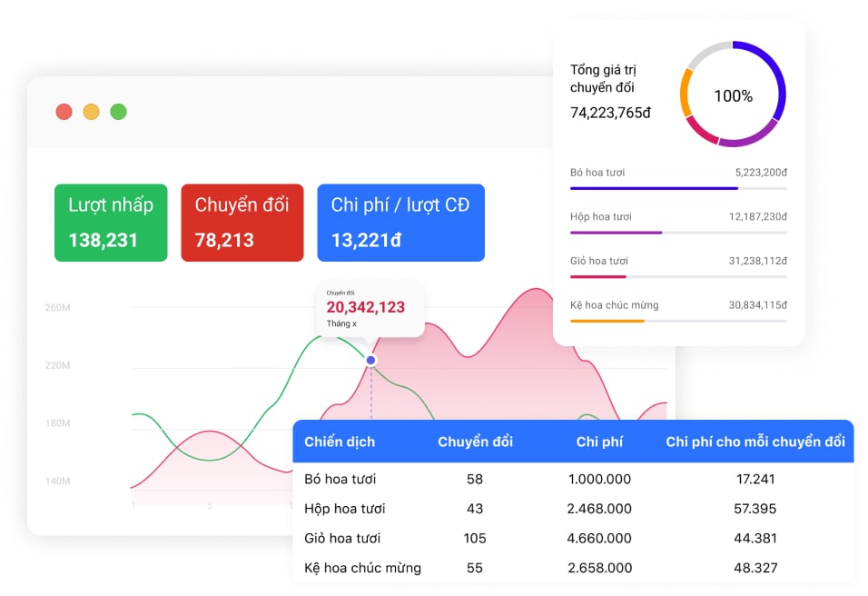Viewport: 868px width, 596px height.
Task: Click the 100% donut chart center
Action: point(733,95)
